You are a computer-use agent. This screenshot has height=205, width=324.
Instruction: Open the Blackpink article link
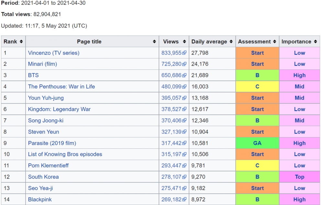[40, 200]
